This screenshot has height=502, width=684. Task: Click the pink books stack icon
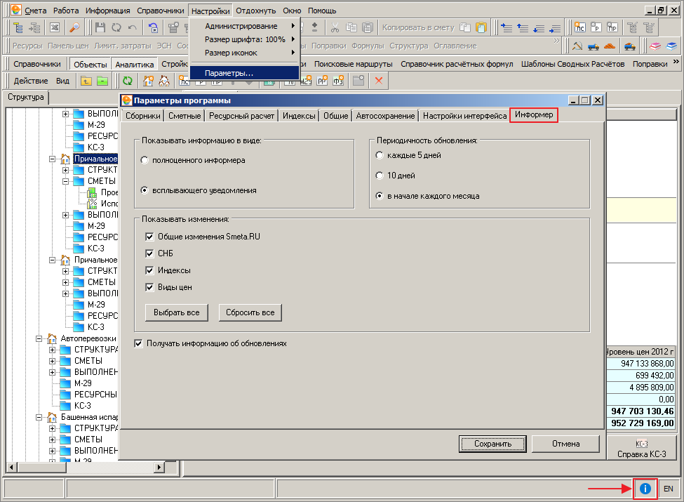tap(655, 46)
